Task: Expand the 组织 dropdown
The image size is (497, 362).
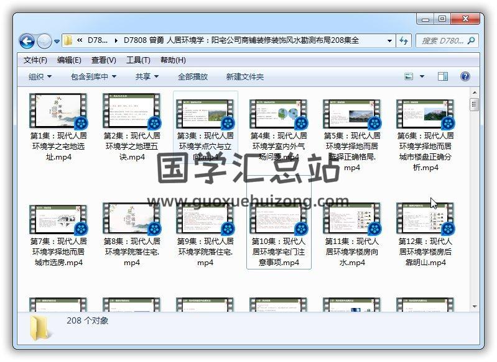Action: (x=40, y=76)
